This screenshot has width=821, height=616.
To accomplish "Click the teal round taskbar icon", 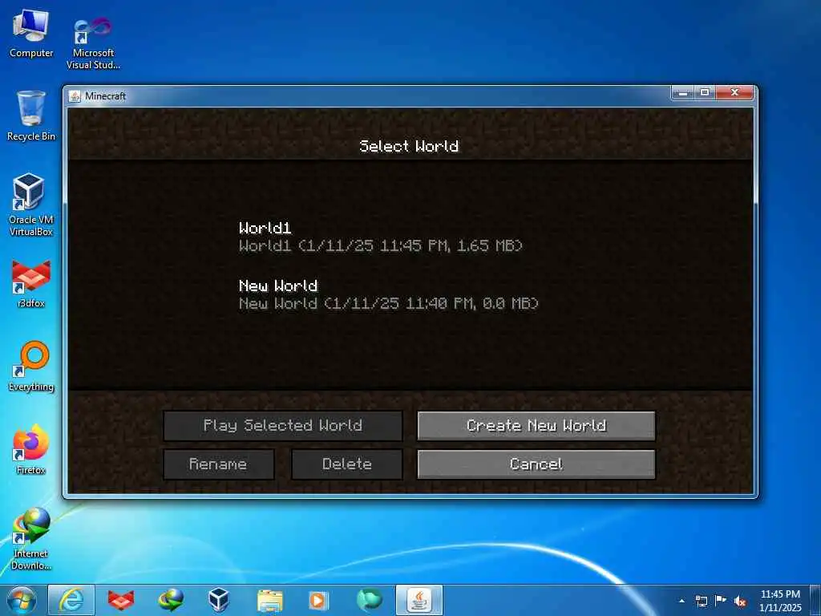I will pos(369,600).
